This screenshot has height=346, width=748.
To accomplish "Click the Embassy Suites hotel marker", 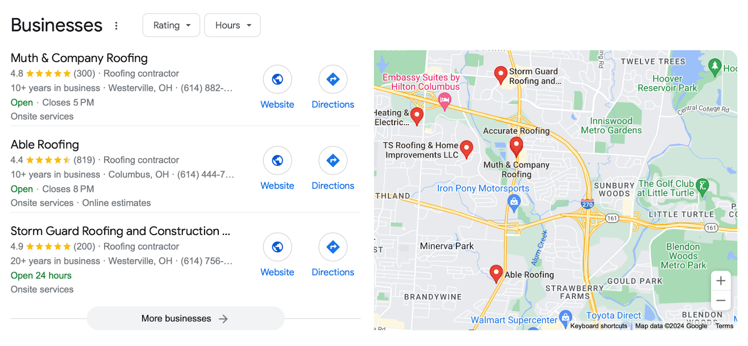I will coord(445,101).
